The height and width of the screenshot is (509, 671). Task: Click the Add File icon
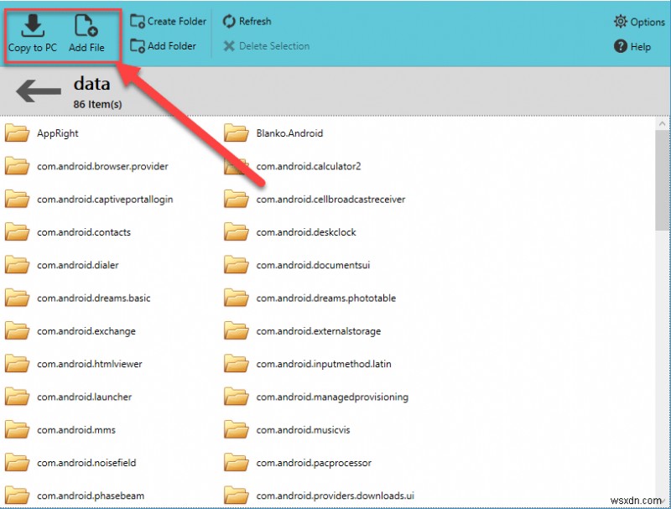(86, 23)
